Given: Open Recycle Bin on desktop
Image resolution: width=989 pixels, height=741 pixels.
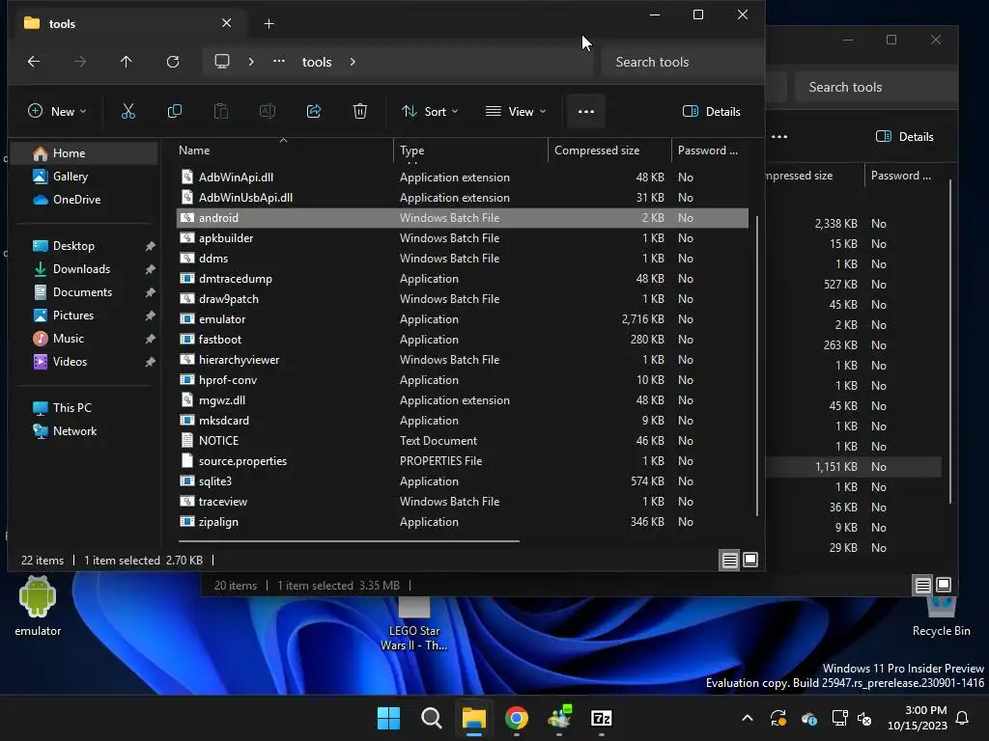Looking at the screenshot, I should (941, 617).
